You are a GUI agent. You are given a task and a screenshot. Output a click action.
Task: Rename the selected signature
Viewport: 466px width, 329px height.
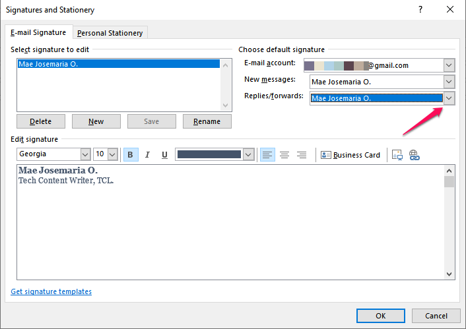click(207, 121)
